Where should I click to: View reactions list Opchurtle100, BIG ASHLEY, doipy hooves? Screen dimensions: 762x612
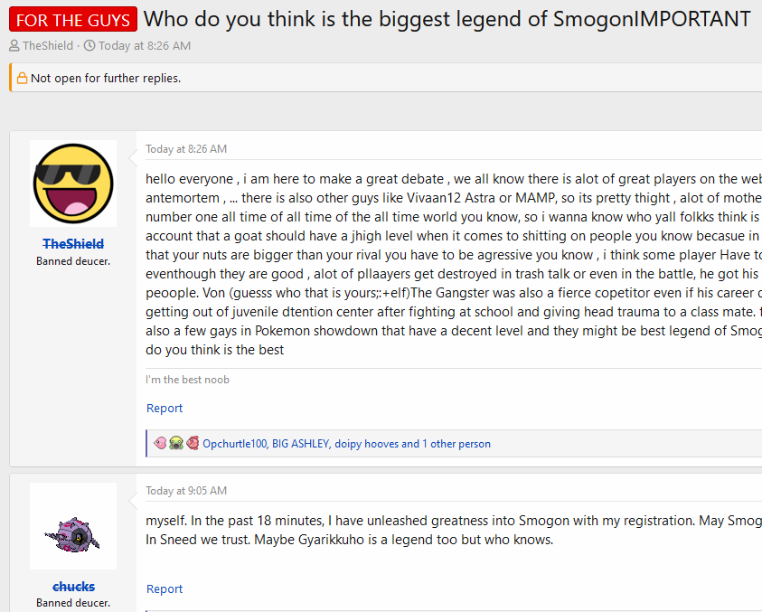click(x=346, y=443)
